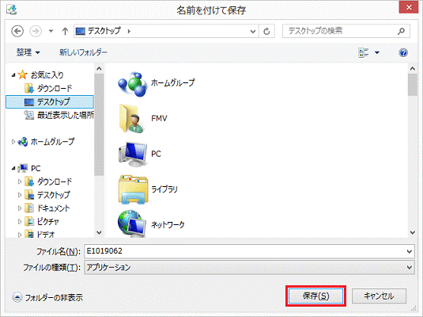Screen dimensions: 423x317
Task: Expand ダウンロード under PC
Action: click(20, 181)
